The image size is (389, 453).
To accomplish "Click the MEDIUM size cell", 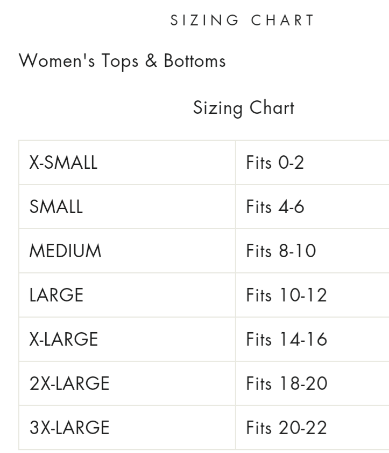I will pyautogui.click(x=65, y=251).
